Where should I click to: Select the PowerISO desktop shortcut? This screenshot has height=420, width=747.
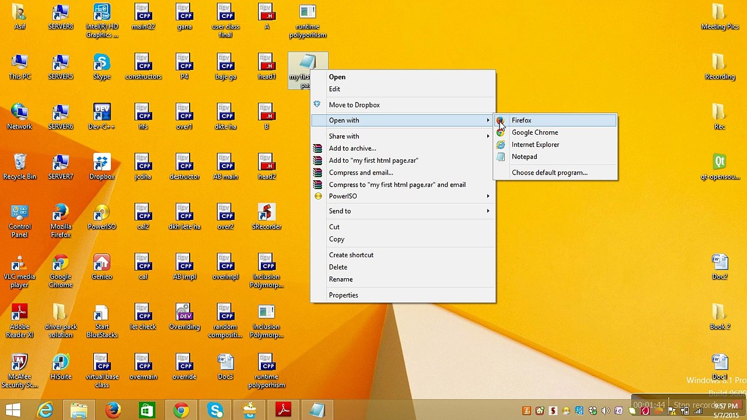click(x=102, y=217)
